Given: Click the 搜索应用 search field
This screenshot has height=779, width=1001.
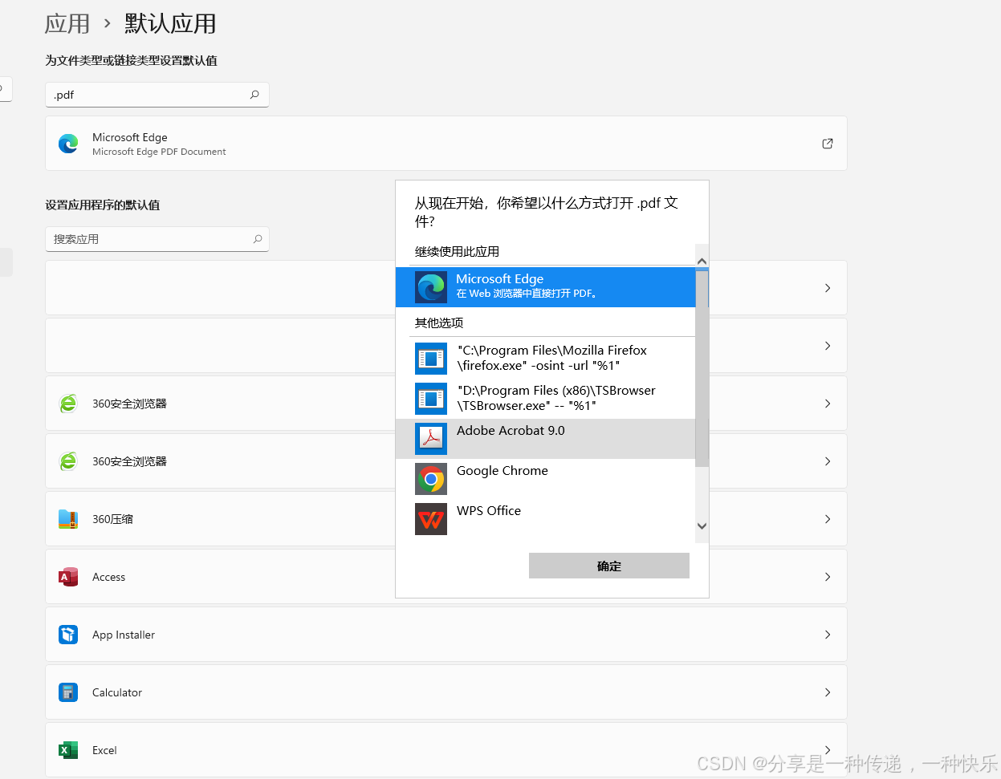Looking at the screenshot, I should [x=157, y=239].
